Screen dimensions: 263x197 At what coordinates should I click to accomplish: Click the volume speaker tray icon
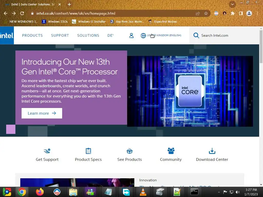(238, 192)
